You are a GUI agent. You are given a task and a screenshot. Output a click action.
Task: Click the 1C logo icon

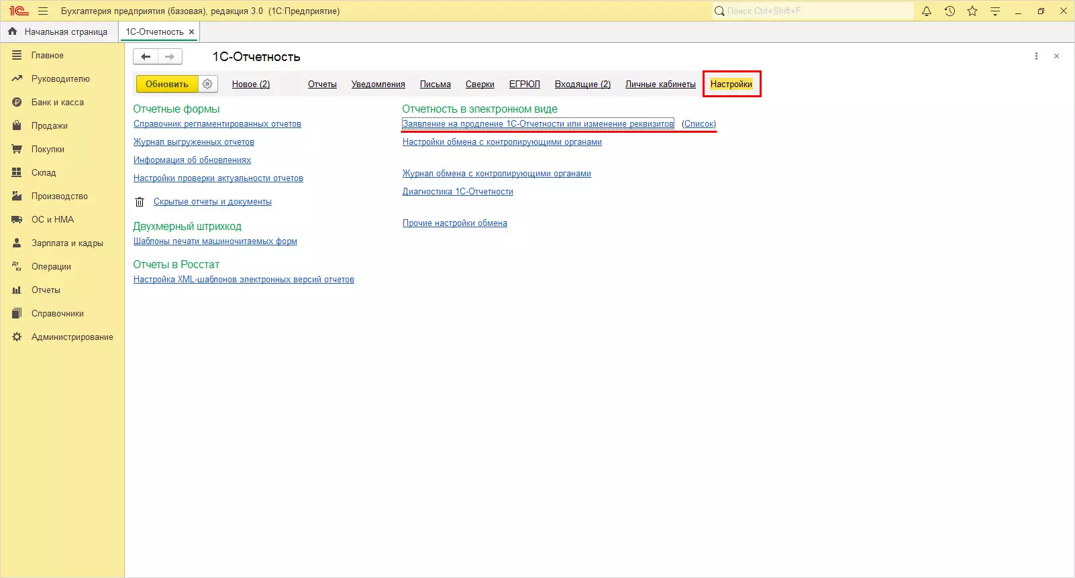(x=19, y=11)
